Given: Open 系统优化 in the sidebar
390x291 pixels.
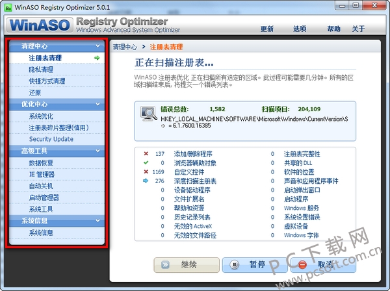Looking at the screenshot, I should coord(57,116).
